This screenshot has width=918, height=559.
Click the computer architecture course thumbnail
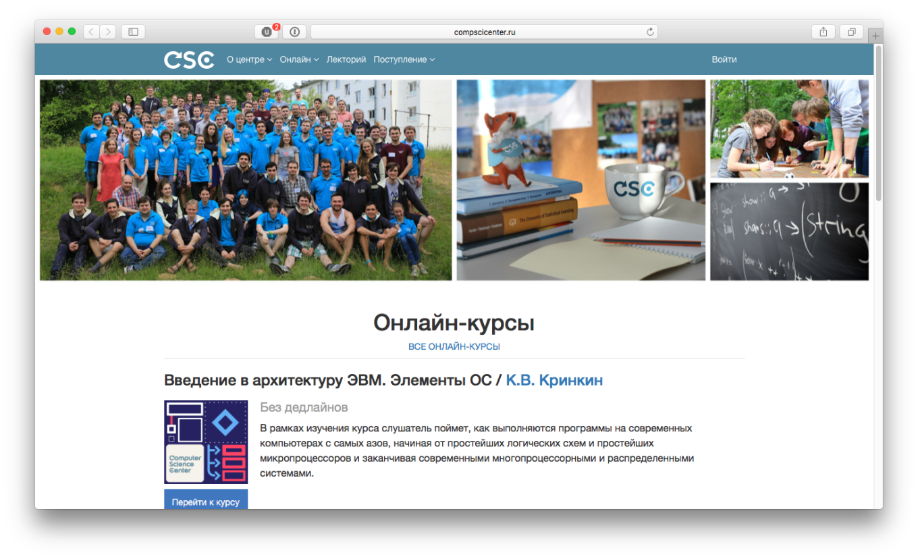(206, 442)
